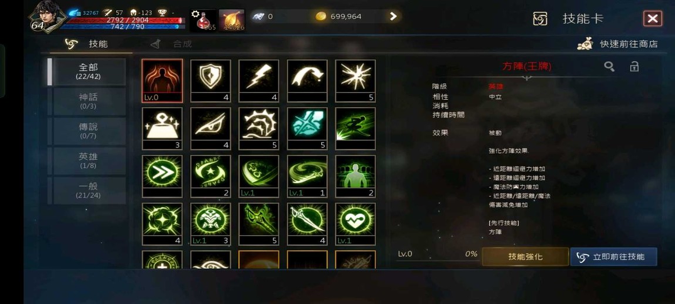The width and height of the screenshot is (675, 304).
Task: Open the red potion quick slot
Action: click(203, 20)
